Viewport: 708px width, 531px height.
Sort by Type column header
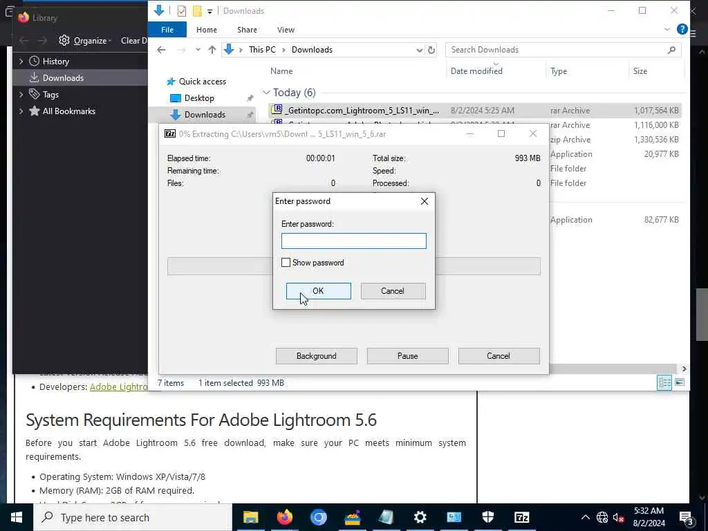click(x=559, y=71)
